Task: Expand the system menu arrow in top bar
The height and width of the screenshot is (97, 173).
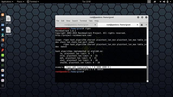Action: click(171, 2)
